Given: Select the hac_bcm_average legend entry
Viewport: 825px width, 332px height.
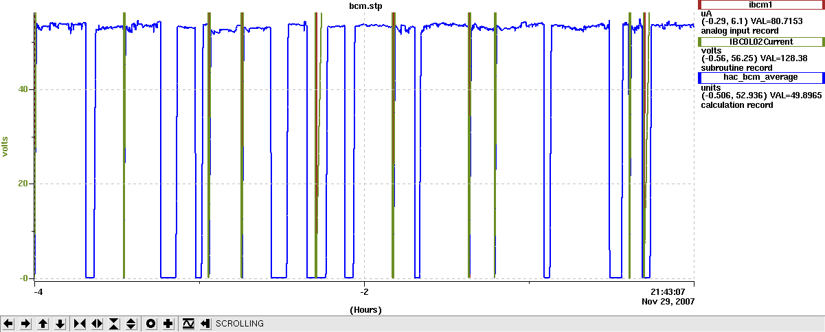Looking at the screenshot, I should coord(760,78).
